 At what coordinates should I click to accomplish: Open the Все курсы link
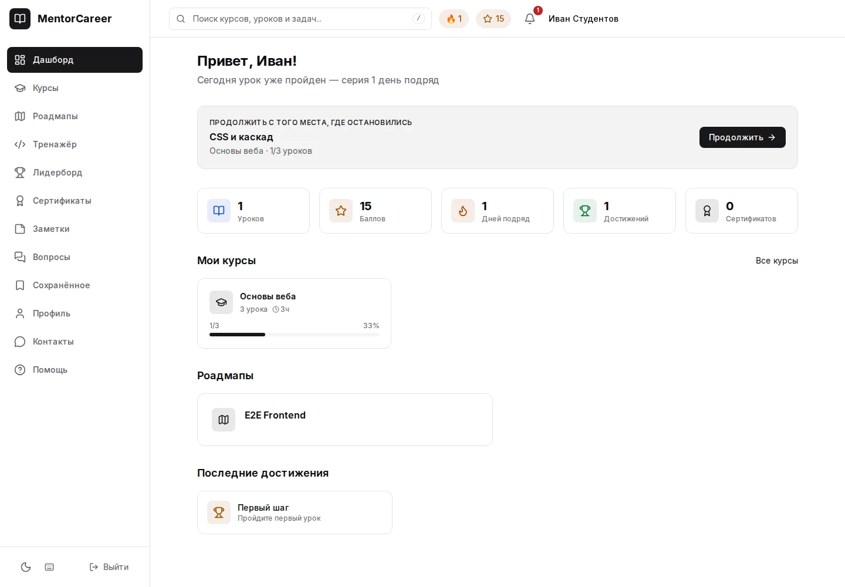click(x=776, y=261)
